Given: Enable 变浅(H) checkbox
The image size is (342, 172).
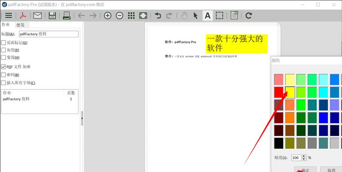Looking at the screenshot, I should pyautogui.click(x=3, y=58).
